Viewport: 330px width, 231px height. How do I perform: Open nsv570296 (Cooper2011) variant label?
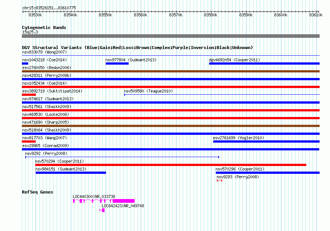click(240, 169)
